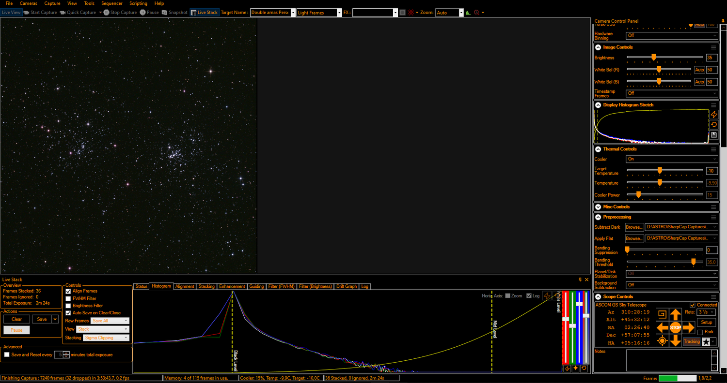This screenshot has height=383, width=727.
Task: Open the Stacking algorithm dropdown
Action: [106, 338]
